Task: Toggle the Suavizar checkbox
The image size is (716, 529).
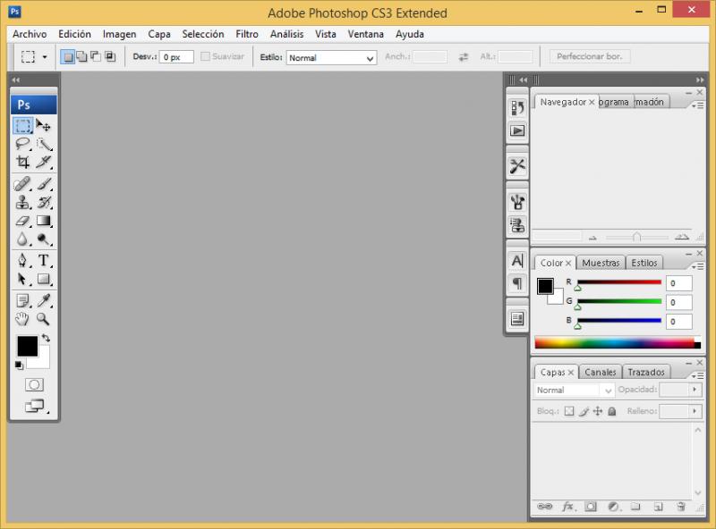Action: click(206, 57)
